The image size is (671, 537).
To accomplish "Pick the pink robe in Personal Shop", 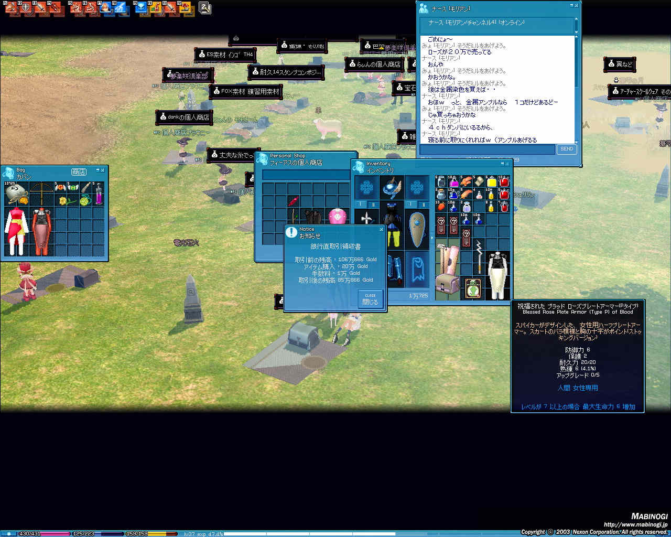I will coord(338,216).
